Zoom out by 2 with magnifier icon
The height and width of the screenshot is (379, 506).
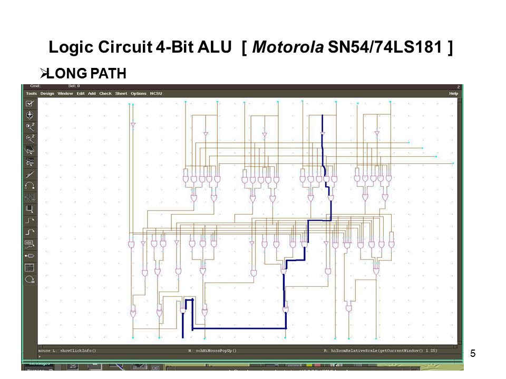[30, 138]
